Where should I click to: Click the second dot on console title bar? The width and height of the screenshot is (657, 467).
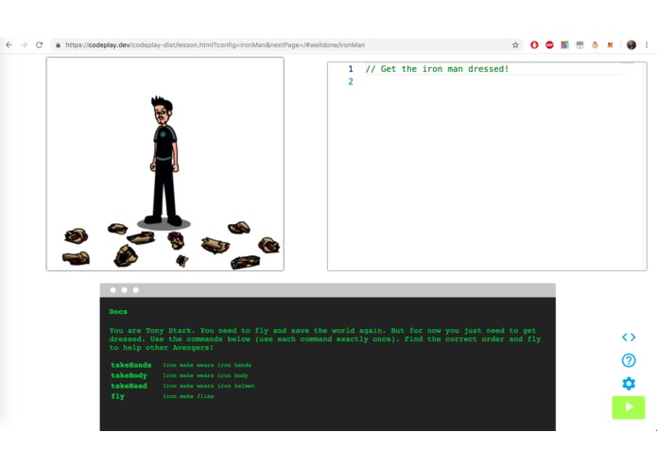[x=125, y=290]
